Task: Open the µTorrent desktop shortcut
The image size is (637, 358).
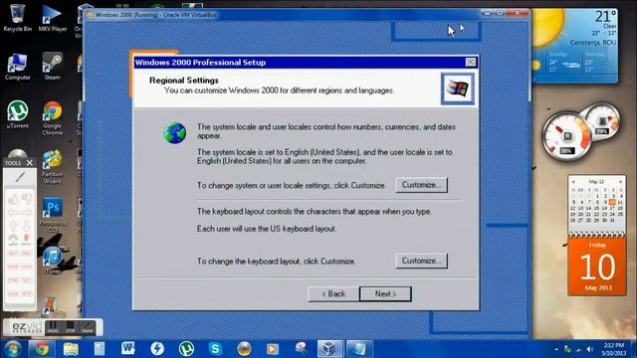Action: click(x=18, y=115)
